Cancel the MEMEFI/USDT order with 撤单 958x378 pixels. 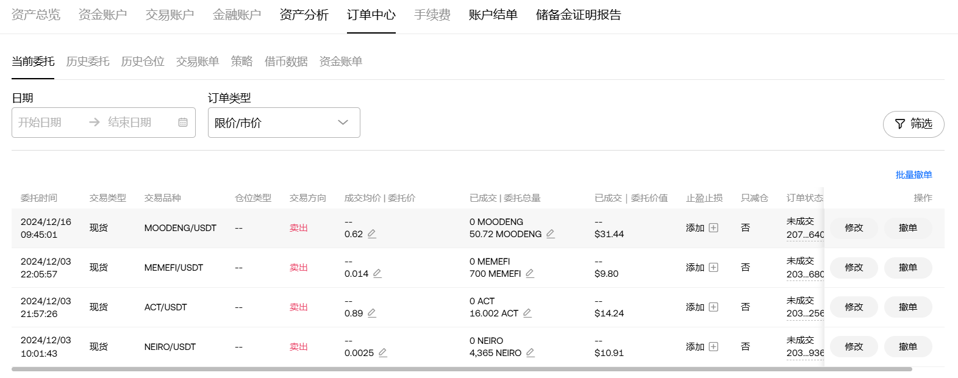[x=907, y=268]
